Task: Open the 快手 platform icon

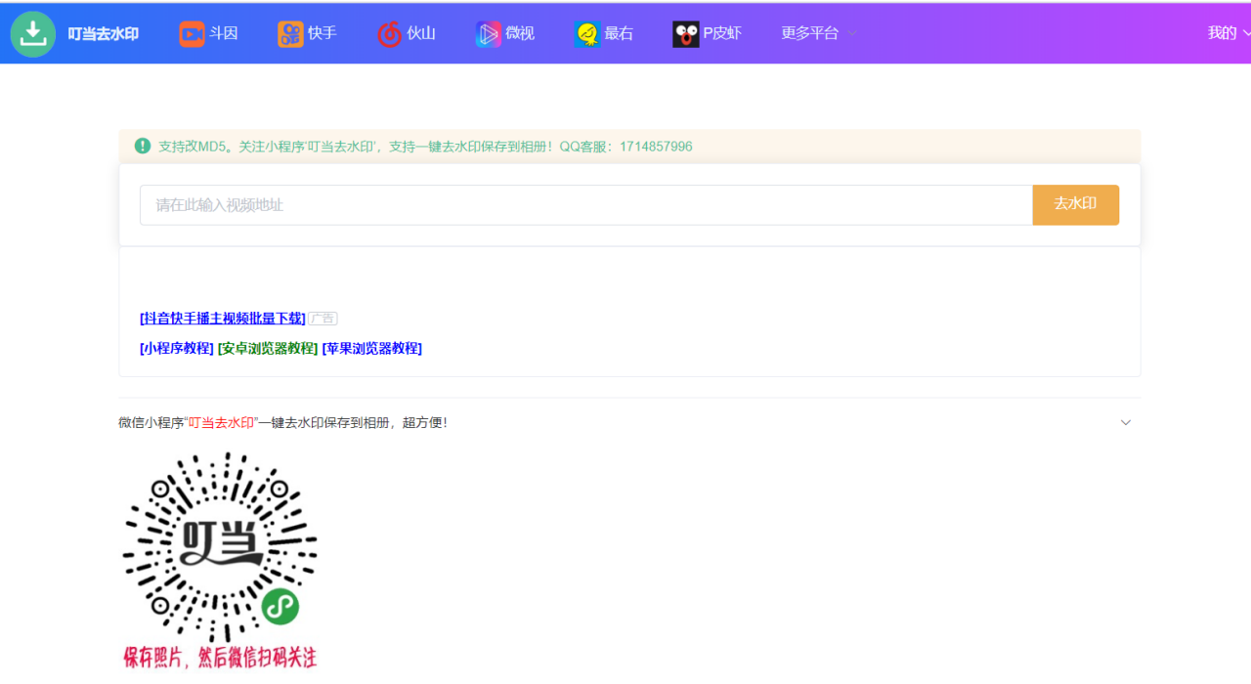Action: [x=287, y=32]
